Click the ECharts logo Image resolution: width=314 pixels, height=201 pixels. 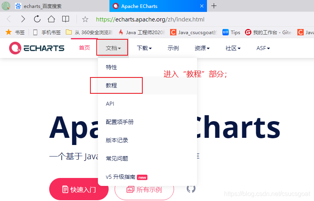[36, 48]
